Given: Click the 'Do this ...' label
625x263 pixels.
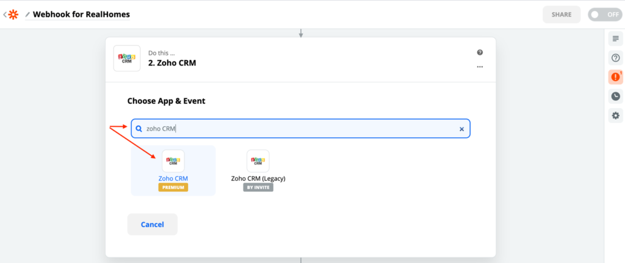Looking at the screenshot, I should [161, 52].
